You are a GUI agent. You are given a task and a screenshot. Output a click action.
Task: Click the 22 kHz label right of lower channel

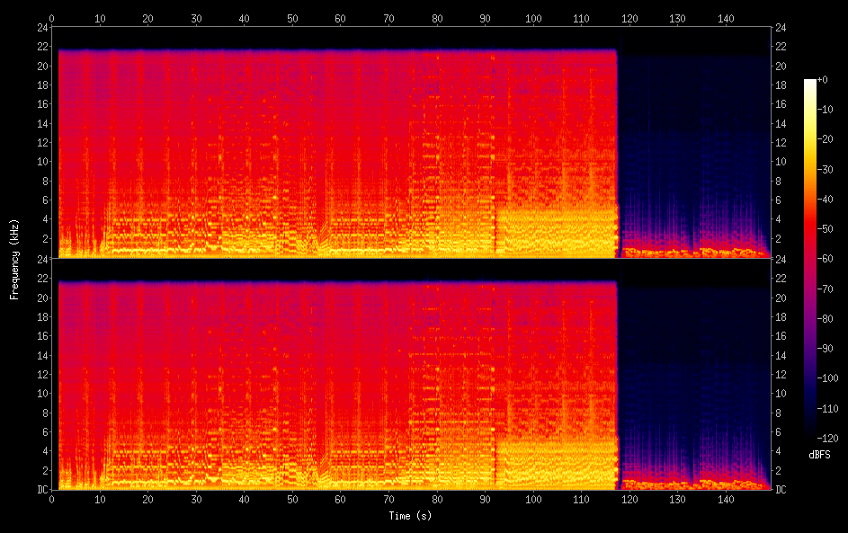[781, 278]
